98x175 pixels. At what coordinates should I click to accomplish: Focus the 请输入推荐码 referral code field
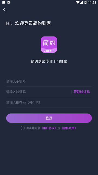pos(49,102)
